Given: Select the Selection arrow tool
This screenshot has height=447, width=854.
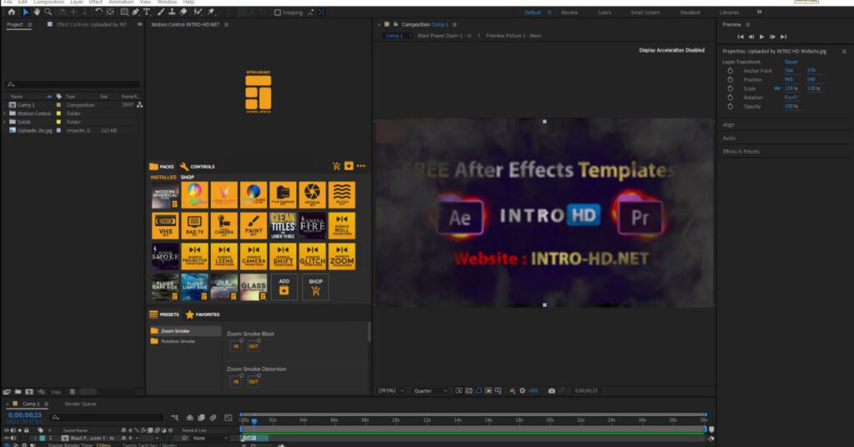Looking at the screenshot, I should pyautogui.click(x=25, y=12).
